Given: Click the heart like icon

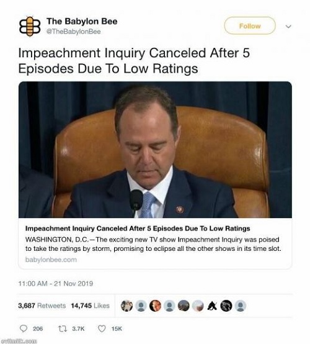Looking at the screenshot, I should point(102,328).
